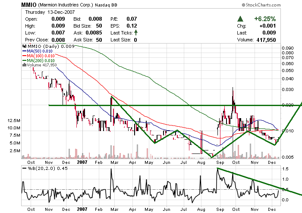The height and width of the screenshot is (213, 302).
Task: Click the 0.070 price axis label
Action: (x=288, y=57)
